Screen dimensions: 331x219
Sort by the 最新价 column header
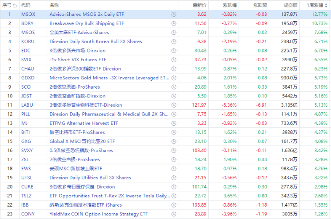coord(199,5)
